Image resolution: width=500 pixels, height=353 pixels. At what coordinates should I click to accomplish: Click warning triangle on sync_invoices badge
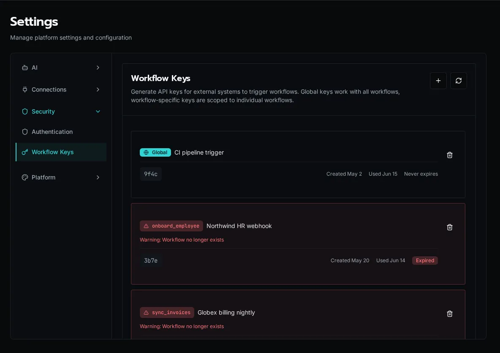point(146,312)
